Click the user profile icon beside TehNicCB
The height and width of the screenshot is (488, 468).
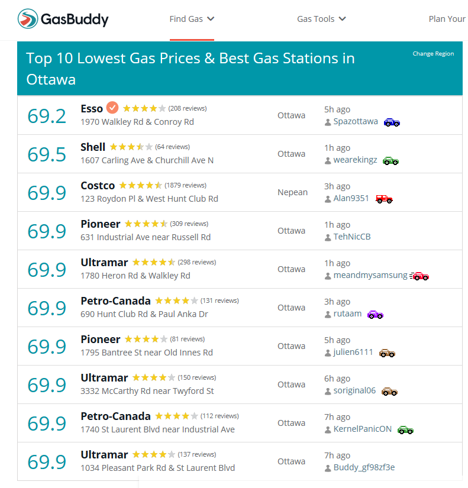328,238
